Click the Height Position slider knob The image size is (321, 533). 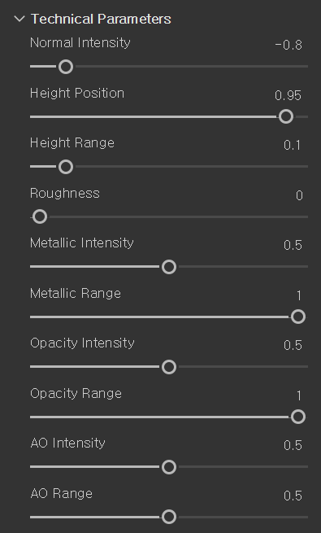tap(286, 116)
